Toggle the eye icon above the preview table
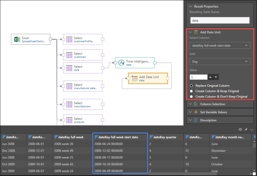Image resolution: width=257 pixels, height=176 pixels. 240,129
